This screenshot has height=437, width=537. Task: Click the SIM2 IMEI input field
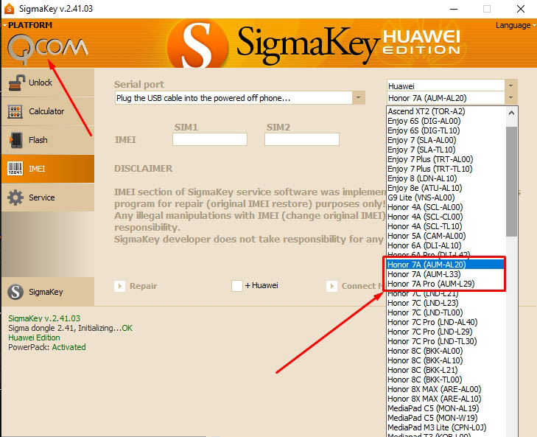coord(302,139)
